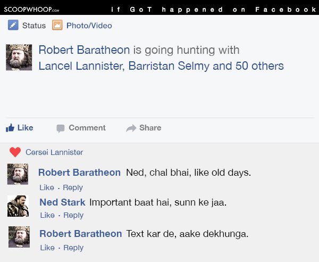
Task: Switch to the Photo/Video tab
Action: 89,26
